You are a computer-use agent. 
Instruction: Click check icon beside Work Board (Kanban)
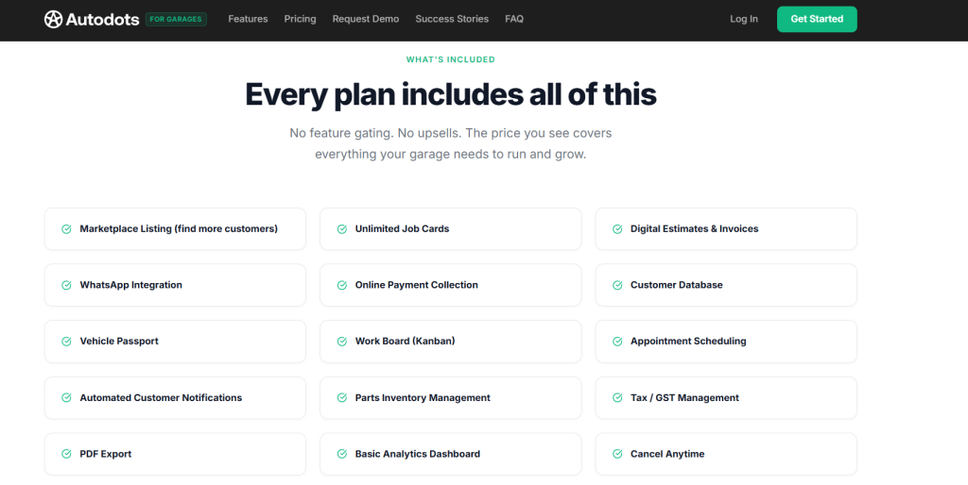coord(341,342)
